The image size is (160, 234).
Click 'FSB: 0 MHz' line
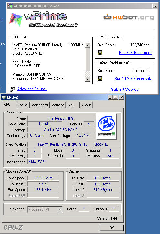22,62
